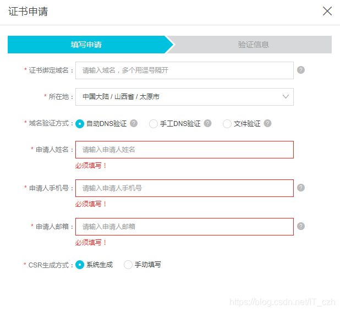Click the 域名验证方式 label
Viewport: 340px width, 312px height.
click(49, 123)
